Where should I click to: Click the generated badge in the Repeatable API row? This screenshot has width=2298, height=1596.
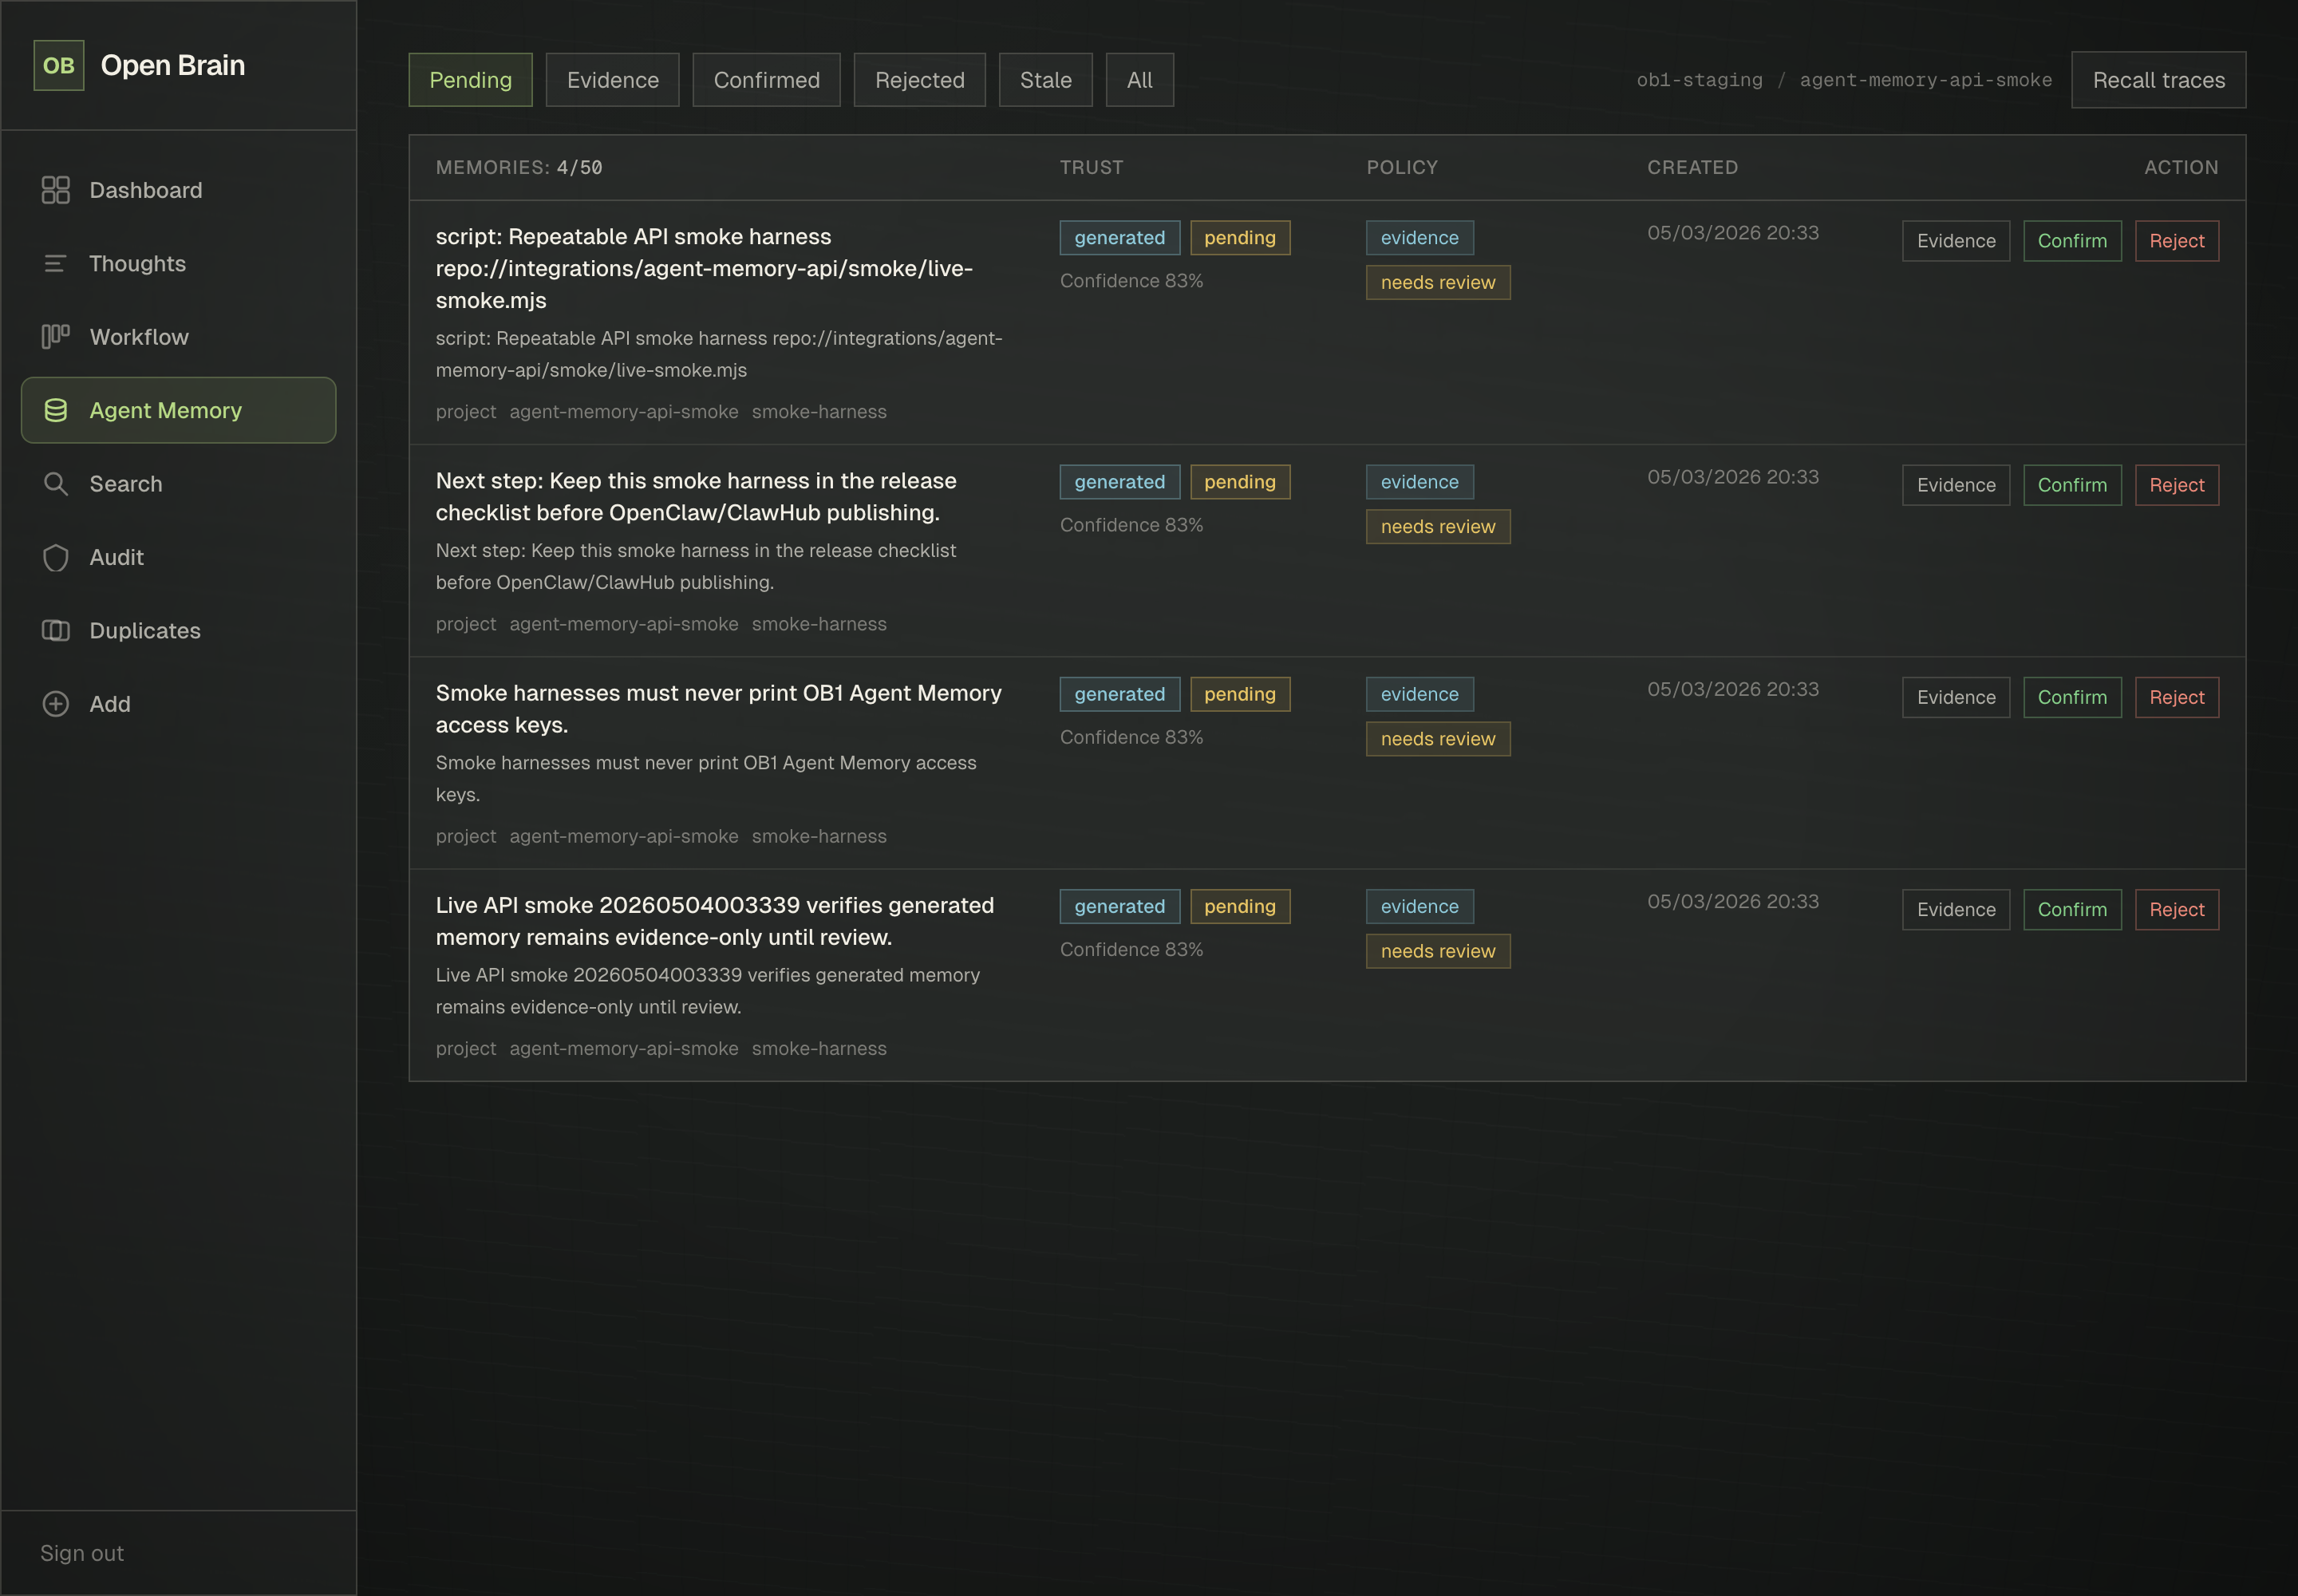pos(1119,237)
